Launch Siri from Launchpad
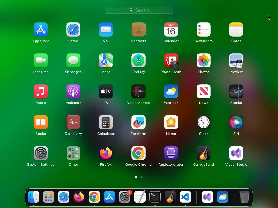 236,122
